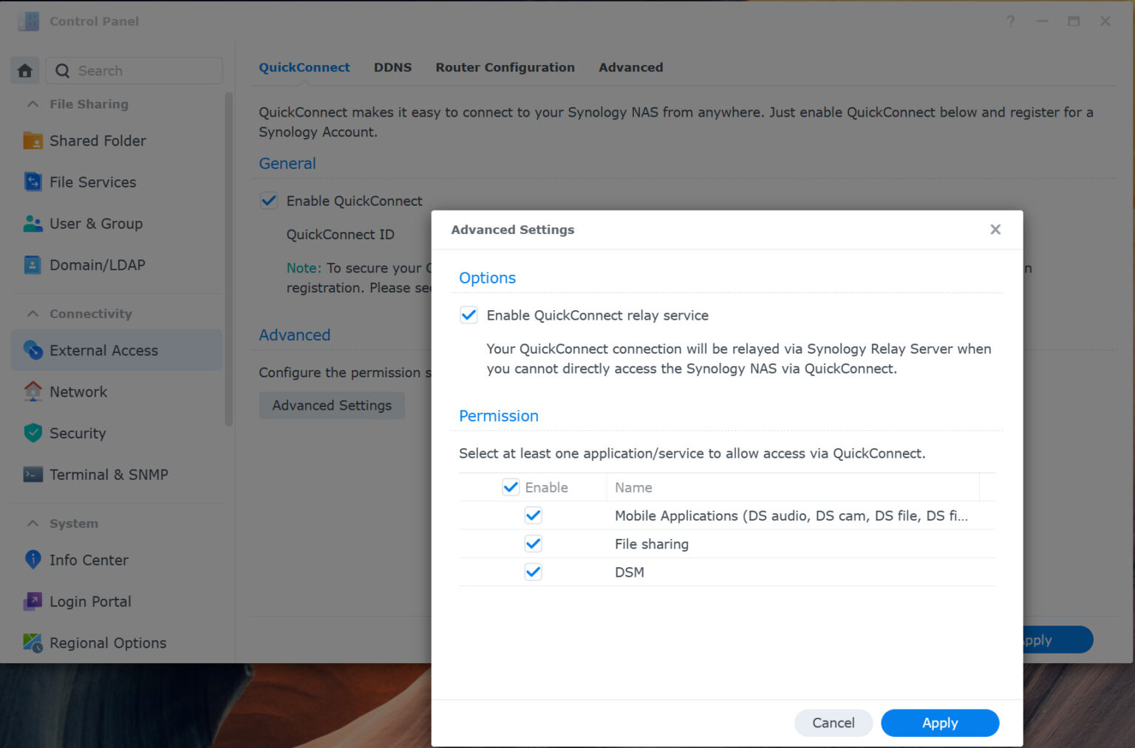Apply the Advanced Settings changes
This screenshot has width=1135, height=748.
(939, 723)
